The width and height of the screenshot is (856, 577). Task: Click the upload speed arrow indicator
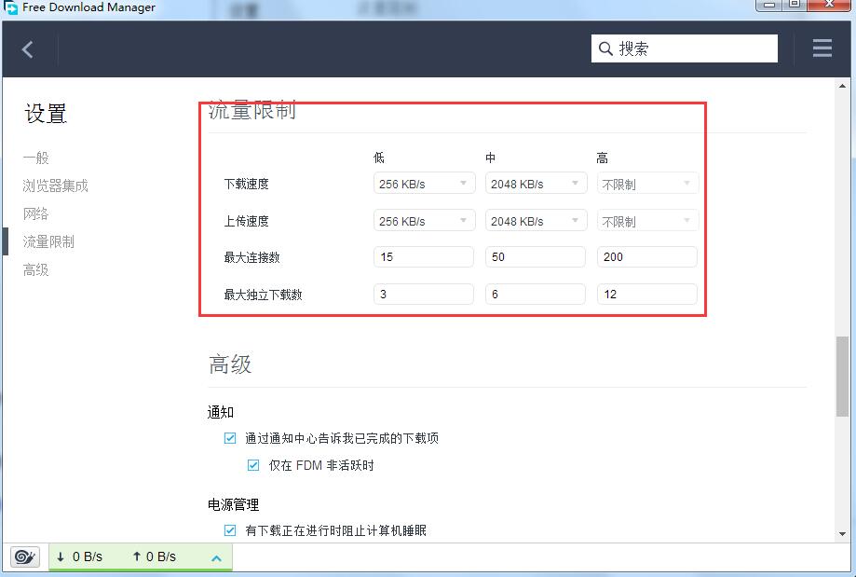[136, 556]
